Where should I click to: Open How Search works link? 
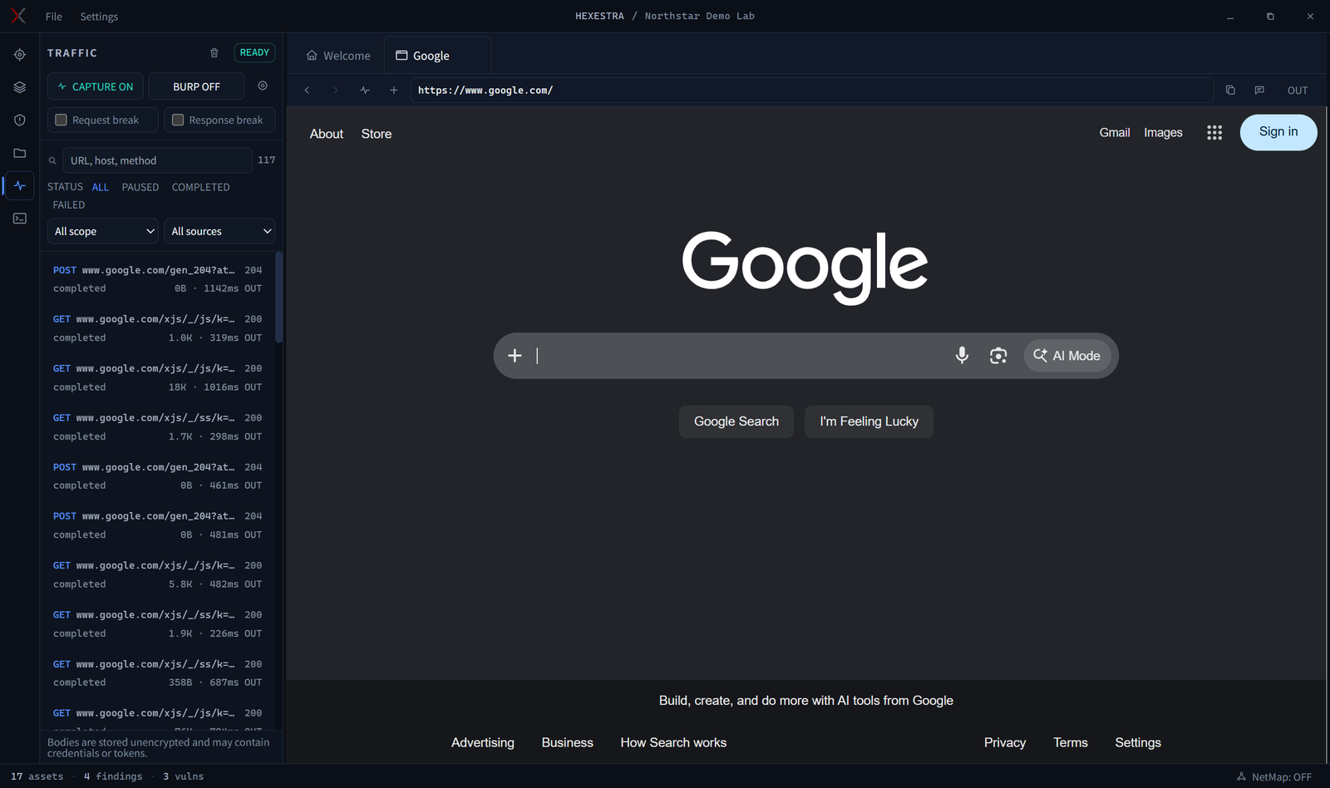[x=673, y=742]
